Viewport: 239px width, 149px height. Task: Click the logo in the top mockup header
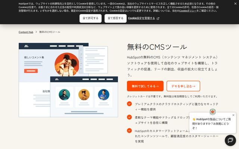(x=27, y=46)
